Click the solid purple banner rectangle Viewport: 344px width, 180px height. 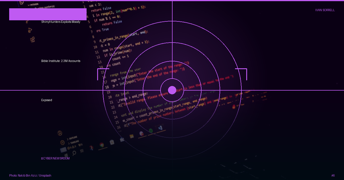click(48, 14)
